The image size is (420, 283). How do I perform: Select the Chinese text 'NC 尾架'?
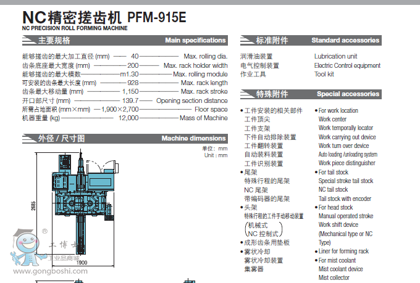256,190
